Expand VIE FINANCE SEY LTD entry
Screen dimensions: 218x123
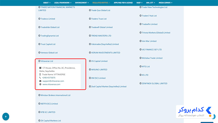151,49
